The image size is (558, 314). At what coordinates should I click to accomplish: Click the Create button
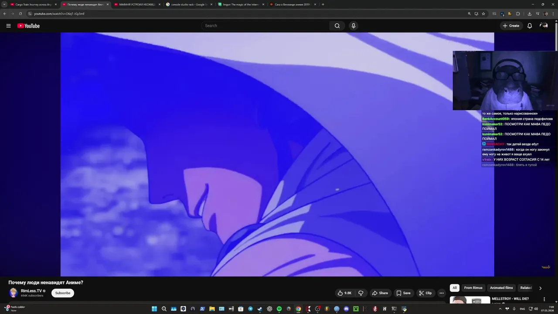(511, 26)
